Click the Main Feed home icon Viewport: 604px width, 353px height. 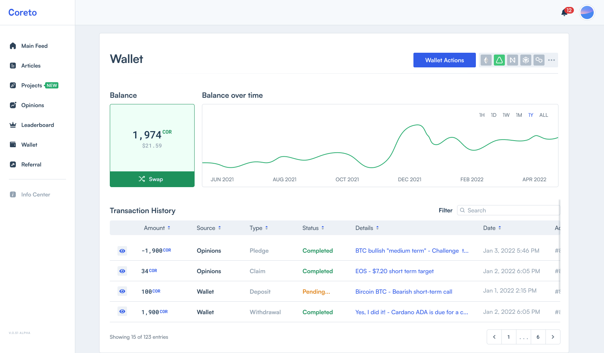coord(13,46)
